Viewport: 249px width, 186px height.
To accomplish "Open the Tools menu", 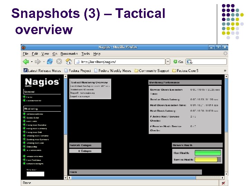I will pos(86,54).
